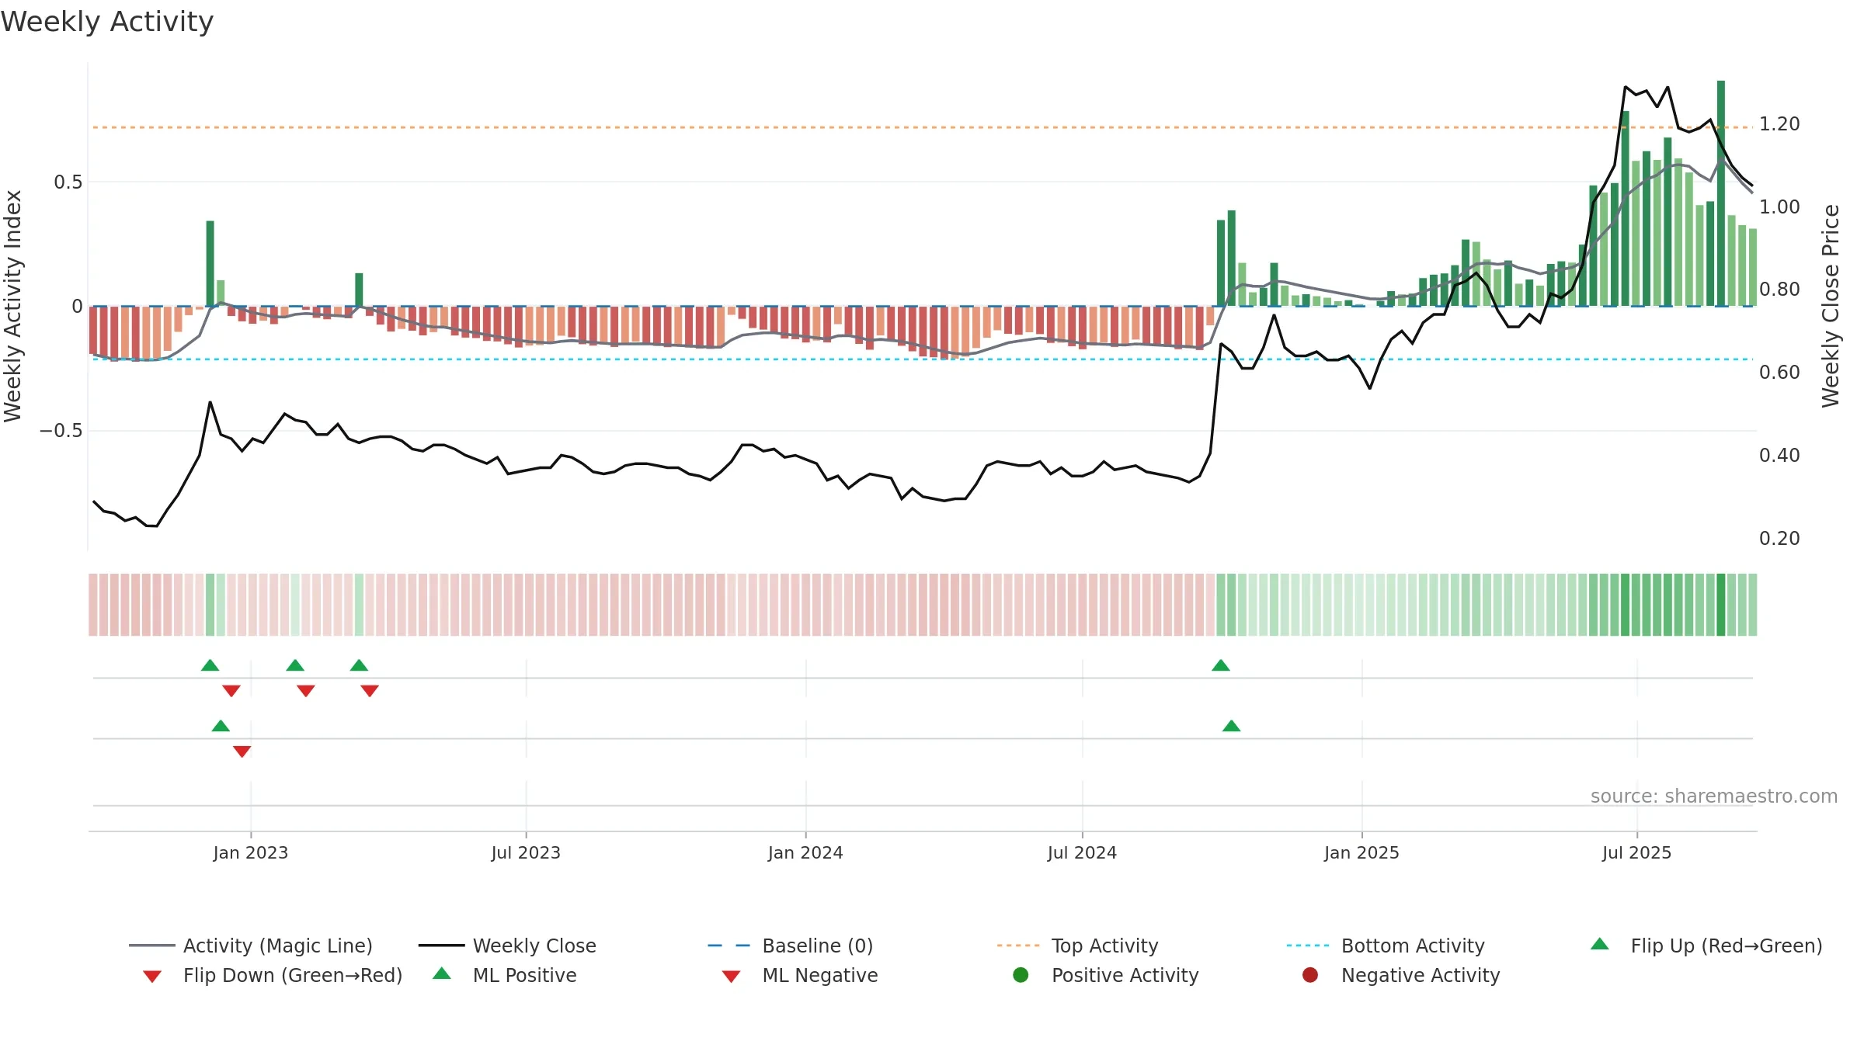The image size is (1864, 1048).
Task: Click the source: sharemaestro.com credit
Action: (x=1714, y=796)
